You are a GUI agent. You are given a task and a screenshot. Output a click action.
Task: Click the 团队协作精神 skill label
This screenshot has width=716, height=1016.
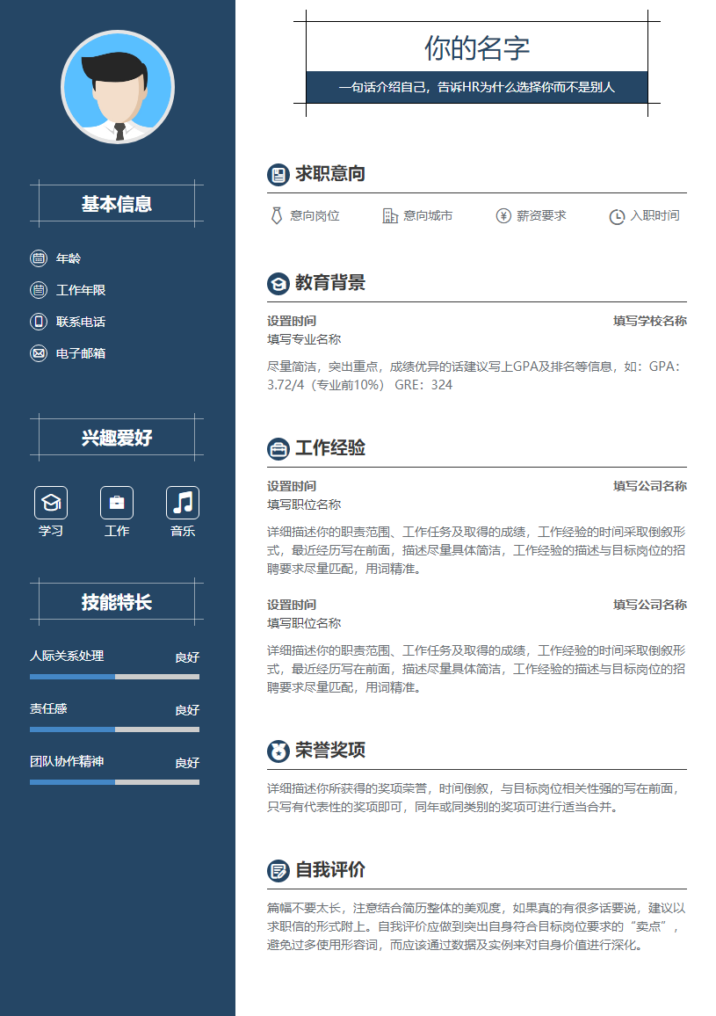(x=67, y=761)
